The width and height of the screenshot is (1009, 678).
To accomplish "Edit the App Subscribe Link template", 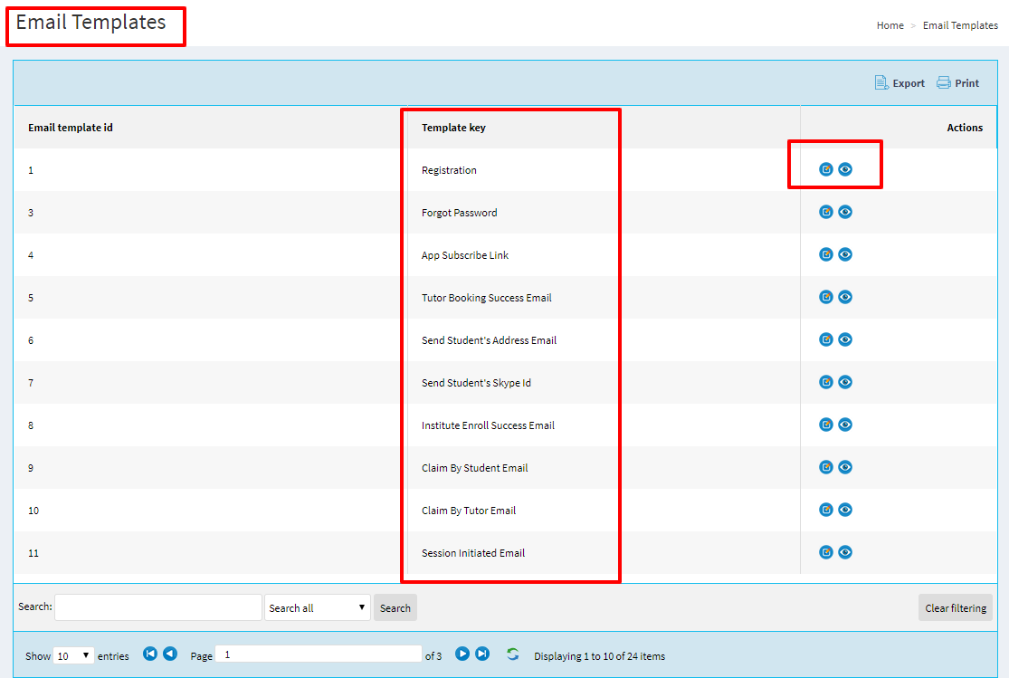I will click(x=825, y=254).
